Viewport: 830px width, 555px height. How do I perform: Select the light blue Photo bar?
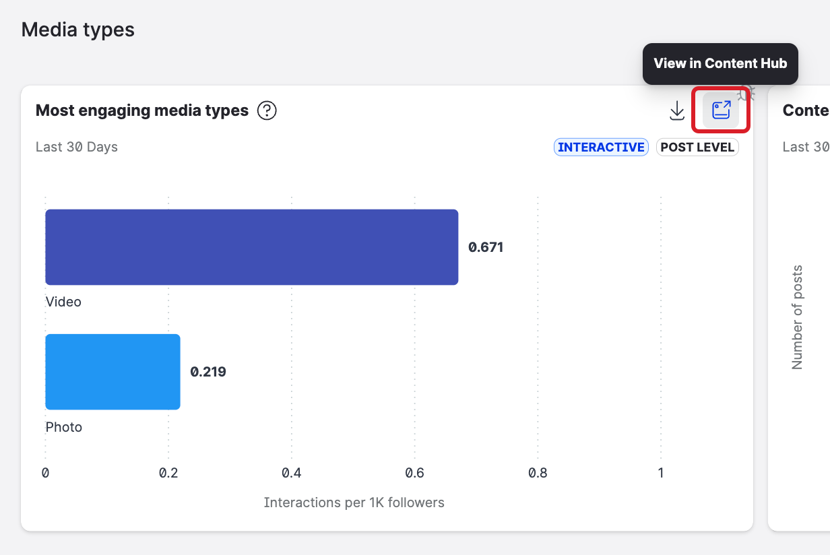tap(113, 372)
